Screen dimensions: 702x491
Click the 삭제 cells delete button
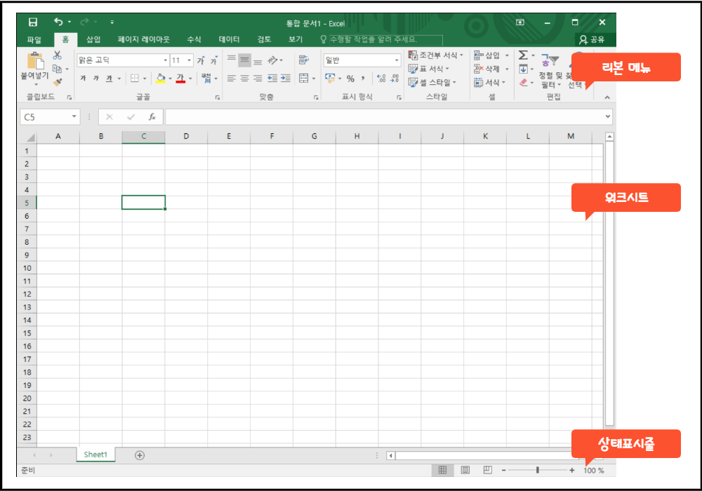(488, 69)
